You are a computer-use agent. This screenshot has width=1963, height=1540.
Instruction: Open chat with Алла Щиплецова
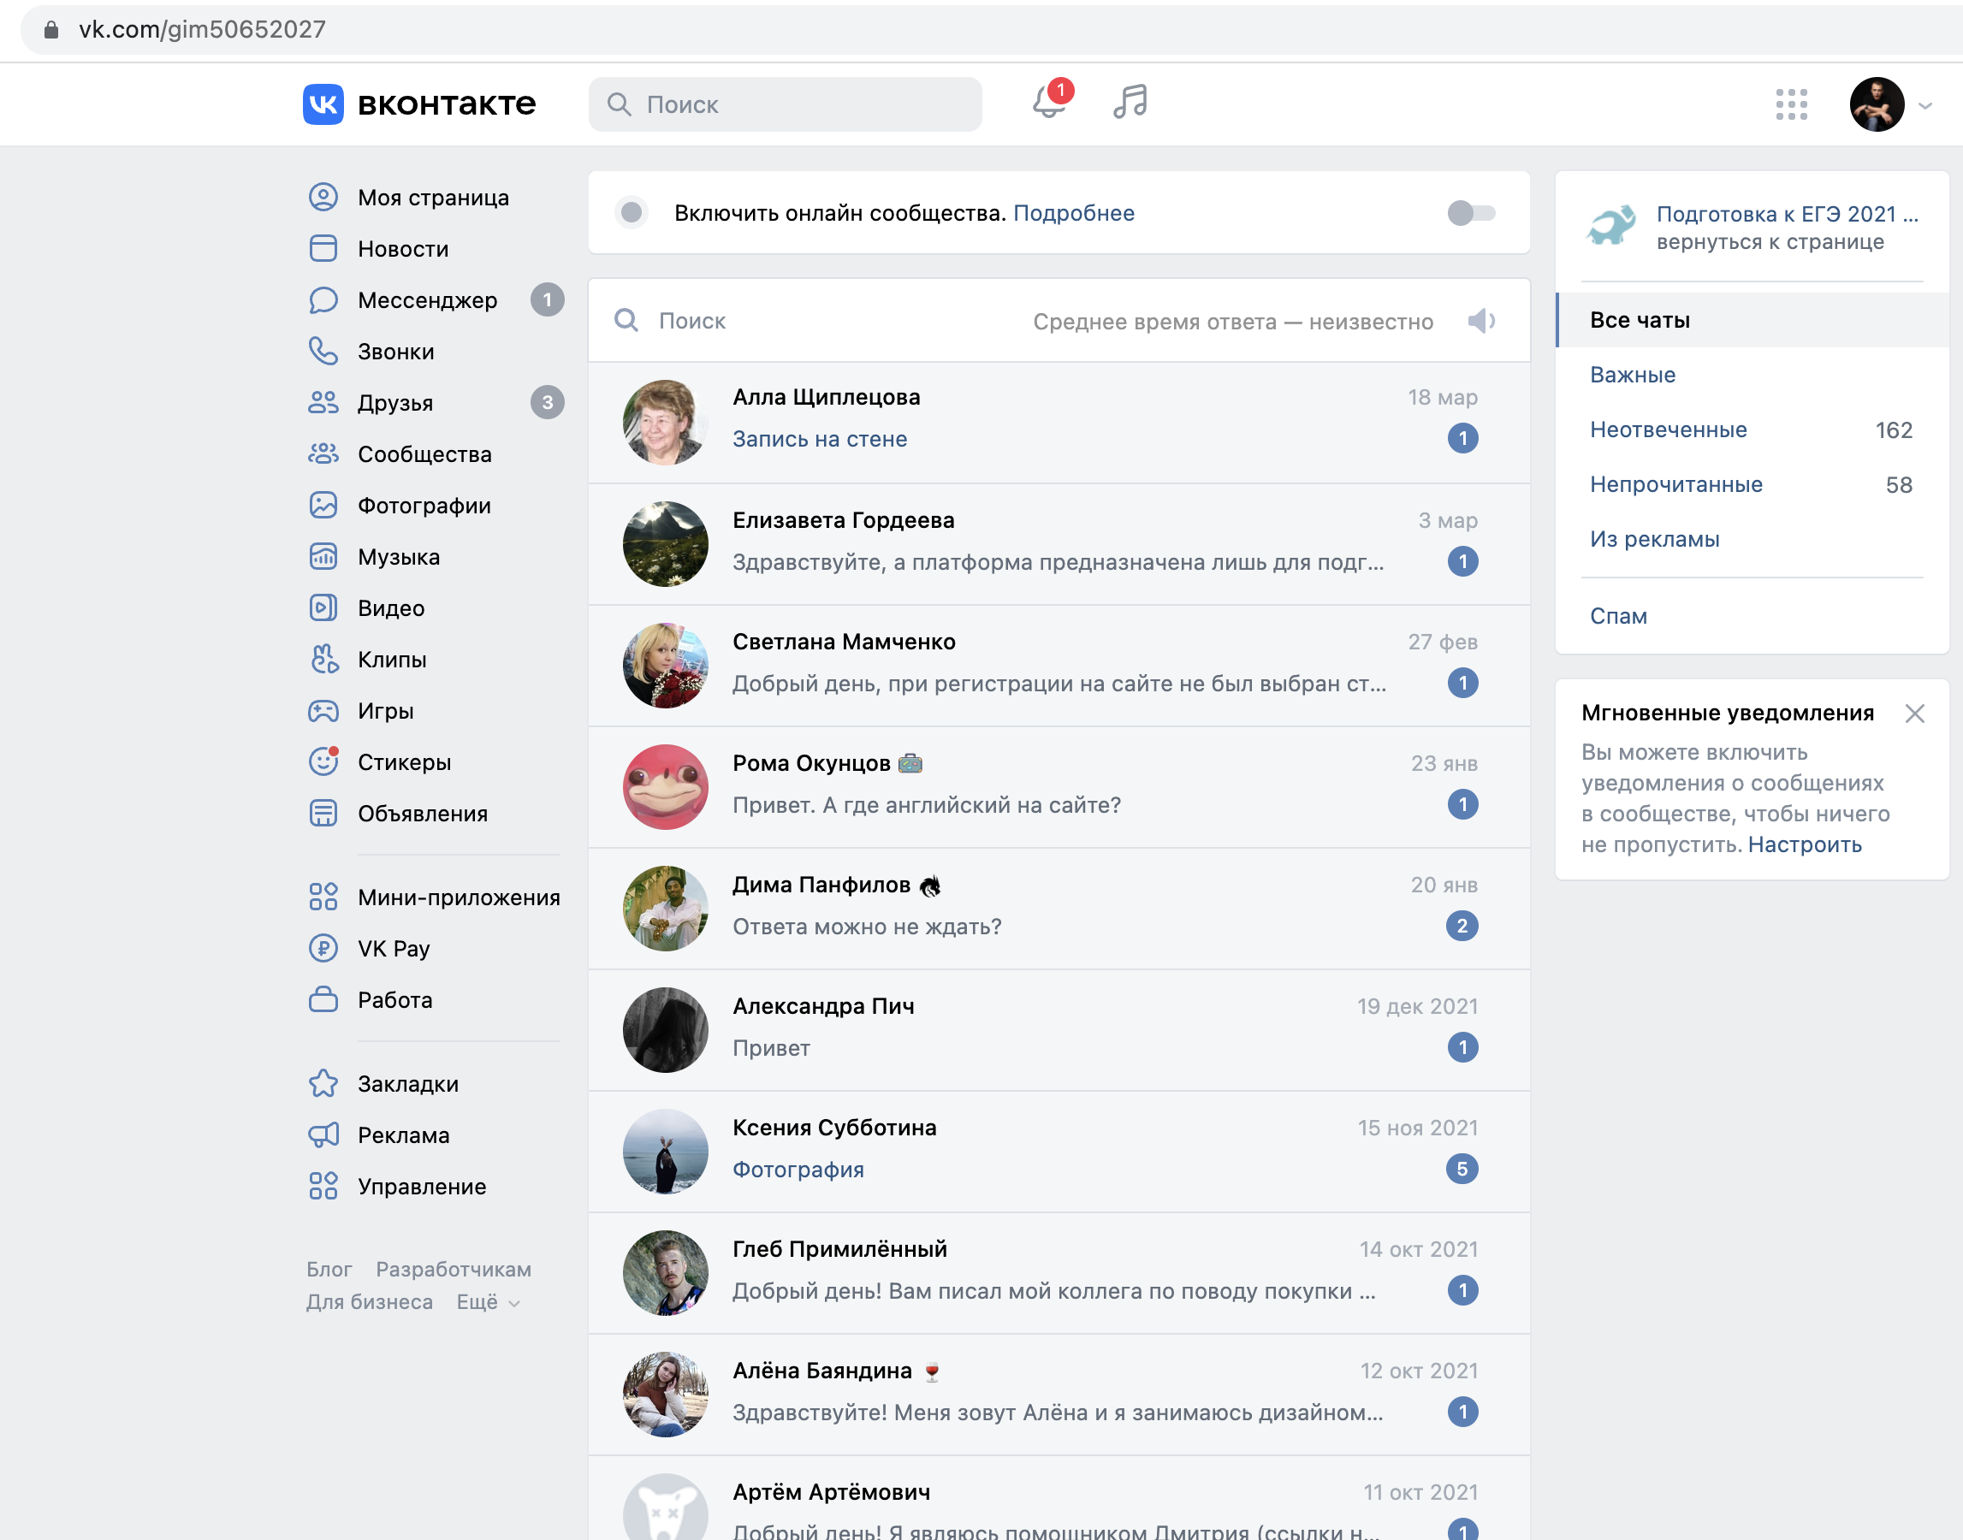1059,421
